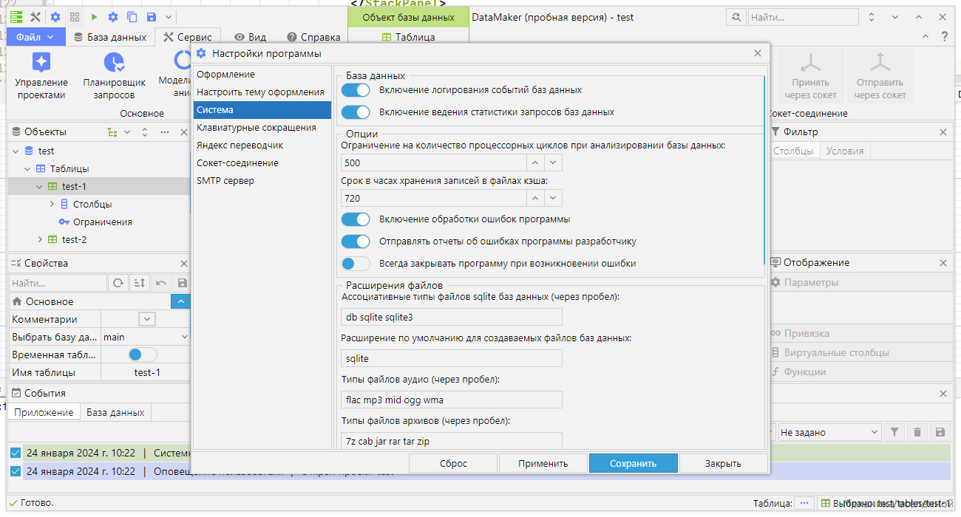This screenshot has width=961, height=517.
Task: Select Яндекс переводчик in settings list
Action: click(262, 145)
